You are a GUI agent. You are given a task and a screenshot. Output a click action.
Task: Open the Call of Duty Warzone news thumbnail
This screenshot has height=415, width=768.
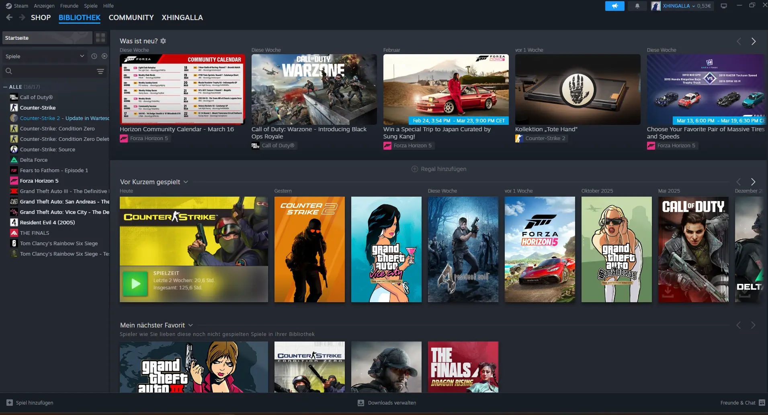[x=314, y=90]
